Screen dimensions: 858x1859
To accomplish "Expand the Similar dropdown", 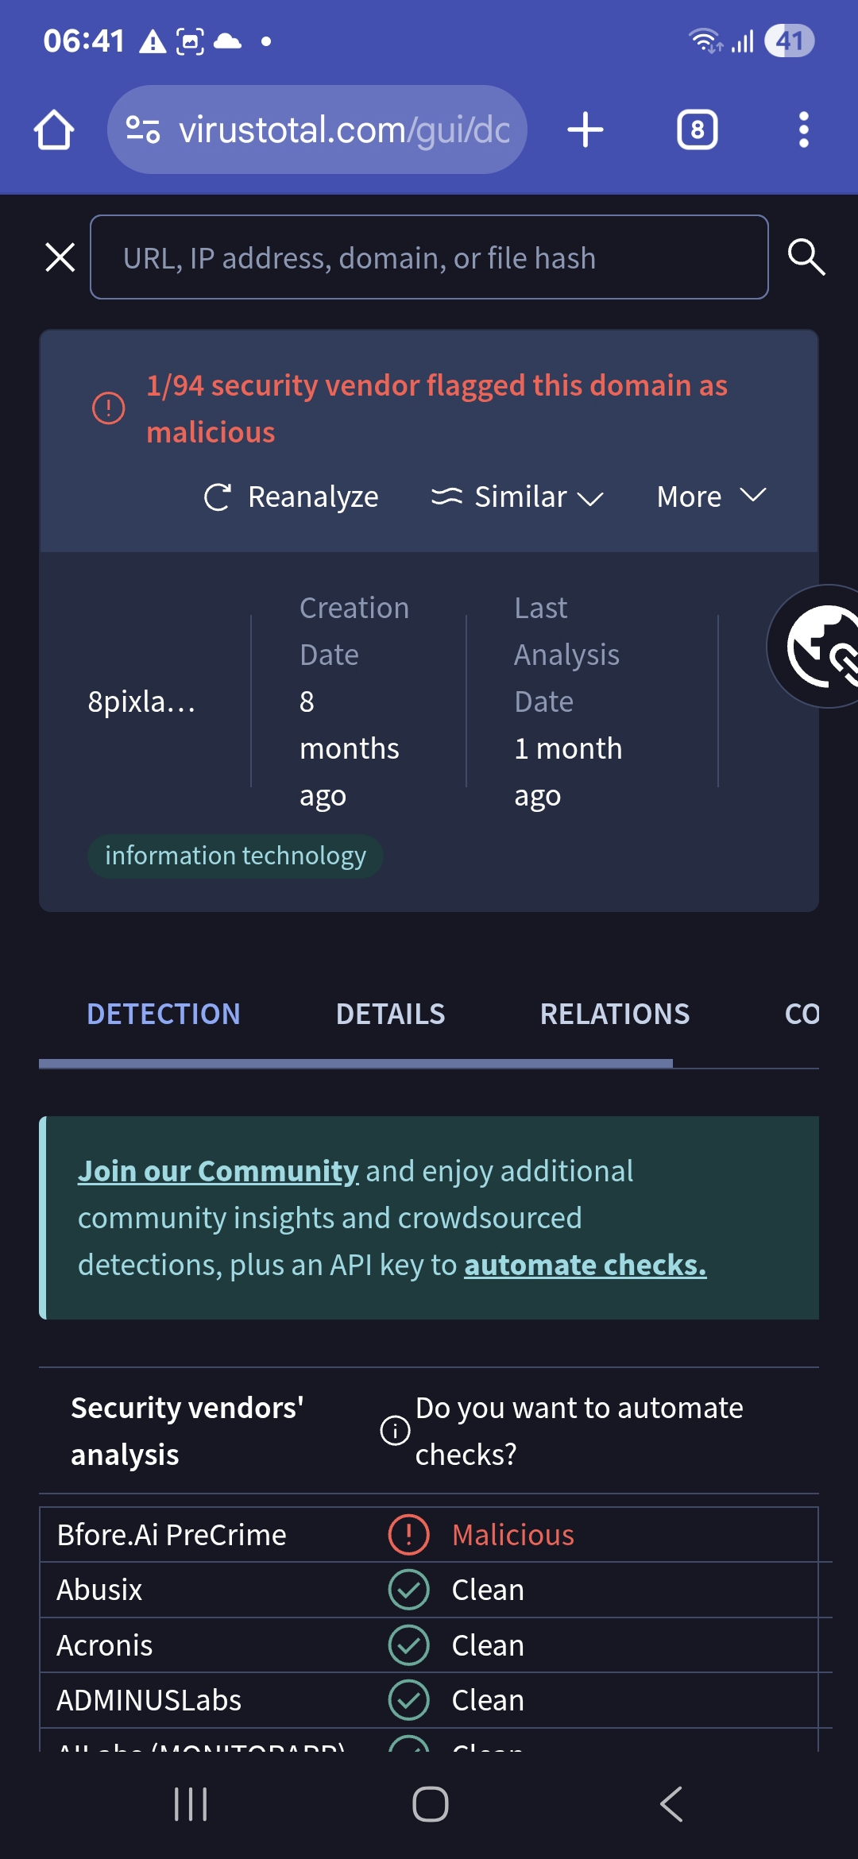I will 517,497.
